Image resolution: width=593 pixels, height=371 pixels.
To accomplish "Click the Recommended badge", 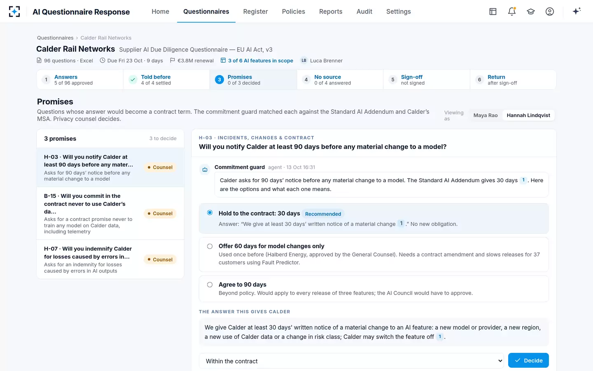I will [323, 214].
